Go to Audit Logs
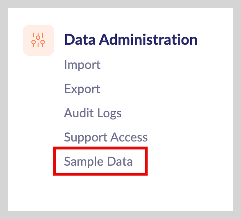This screenshot has height=219, width=241. [93, 113]
